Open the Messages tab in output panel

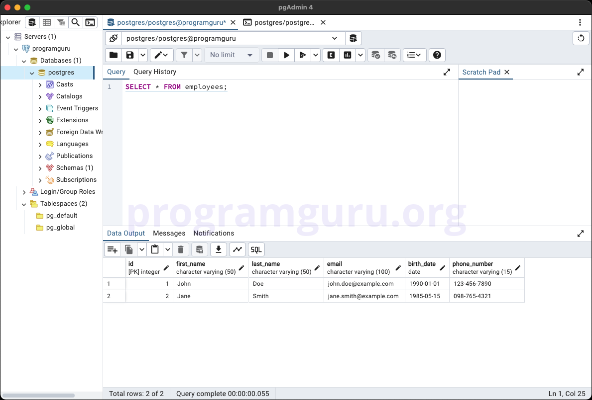point(169,233)
